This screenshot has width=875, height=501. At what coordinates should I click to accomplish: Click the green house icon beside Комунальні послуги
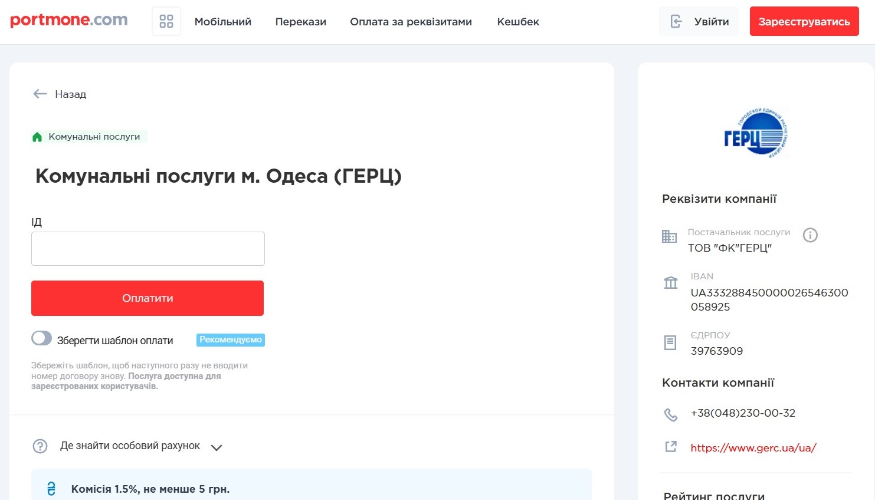pyautogui.click(x=37, y=137)
